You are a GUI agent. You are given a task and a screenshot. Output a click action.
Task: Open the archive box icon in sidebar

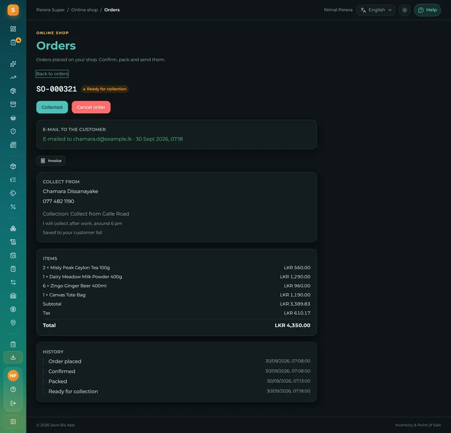(13, 104)
